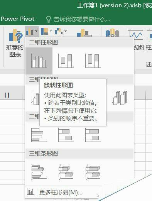Expand the hierarchy chart dropdown arrow

click(x=51, y=31)
